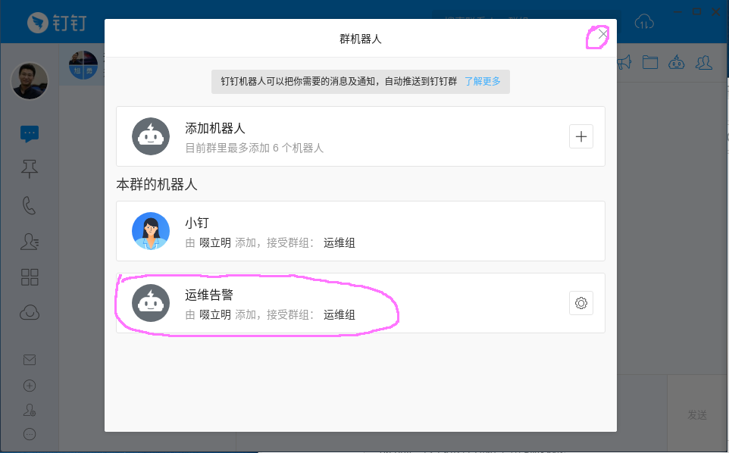Open the More (…) menu in sidebar
Screen dimensions: 729x453
(30, 434)
